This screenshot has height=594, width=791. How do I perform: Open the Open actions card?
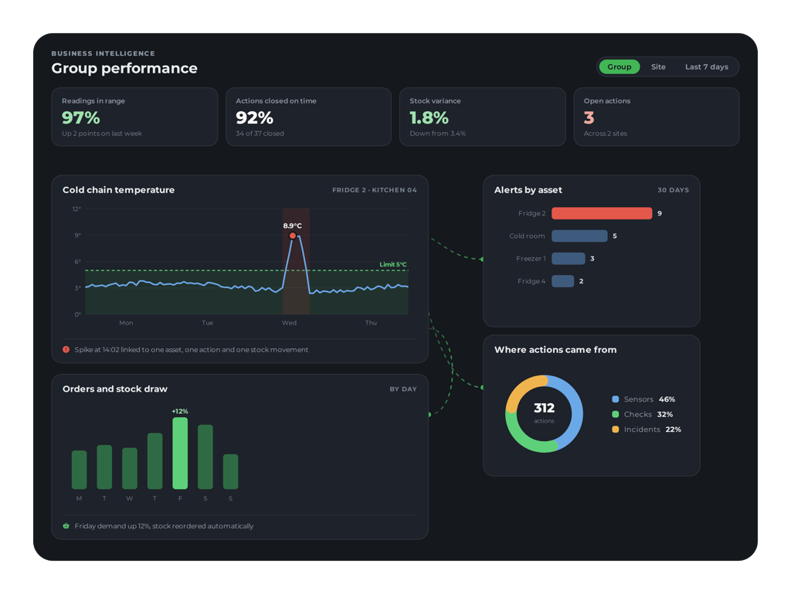657,117
